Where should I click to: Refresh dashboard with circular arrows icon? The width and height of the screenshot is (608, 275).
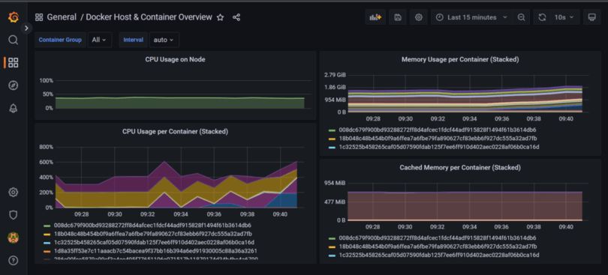point(542,17)
